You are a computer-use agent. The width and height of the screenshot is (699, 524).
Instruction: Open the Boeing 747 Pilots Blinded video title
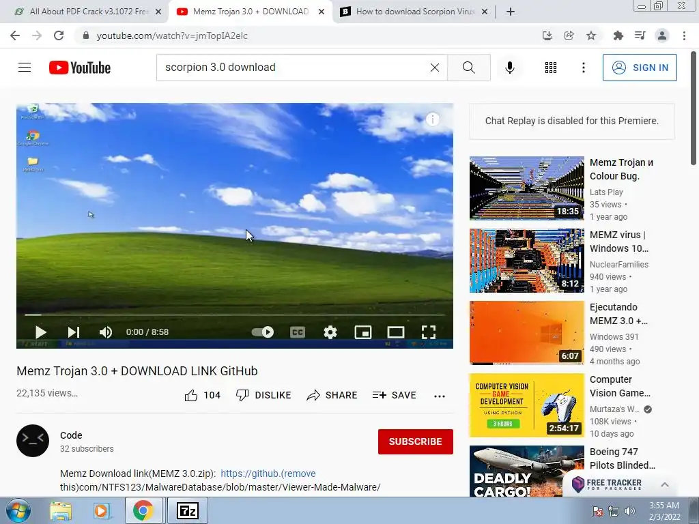pyautogui.click(x=623, y=458)
